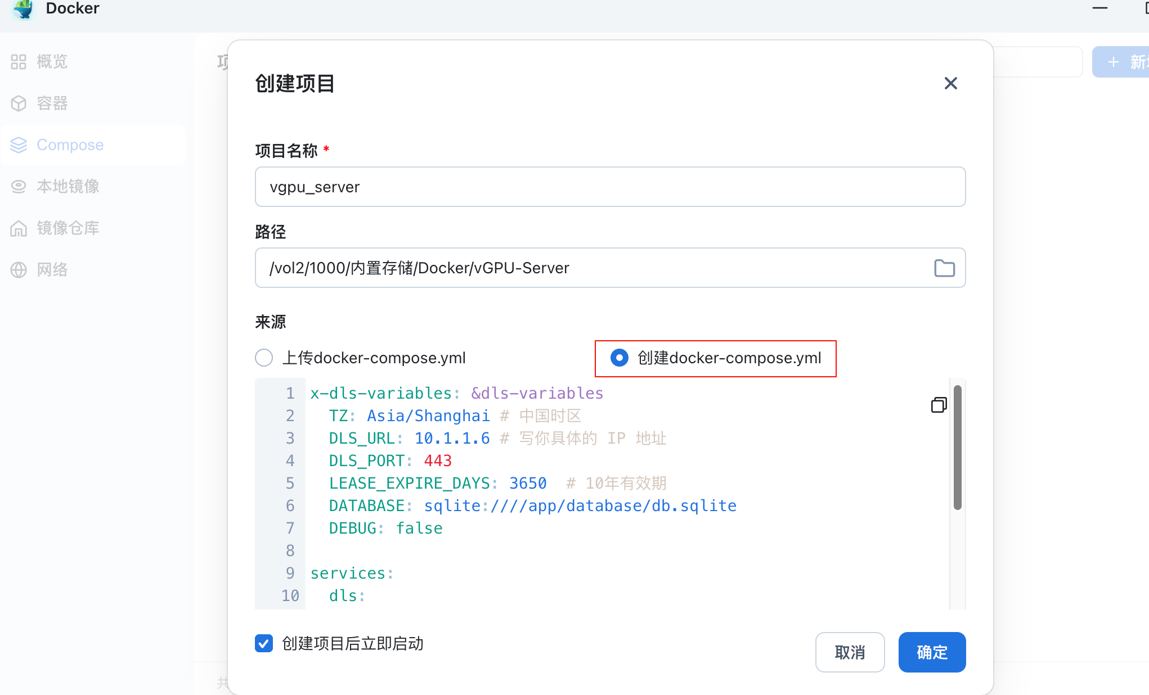This screenshot has width=1149, height=695.
Task: Toggle 创建项目后立即启动 checkbox
Action: click(264, 643)
